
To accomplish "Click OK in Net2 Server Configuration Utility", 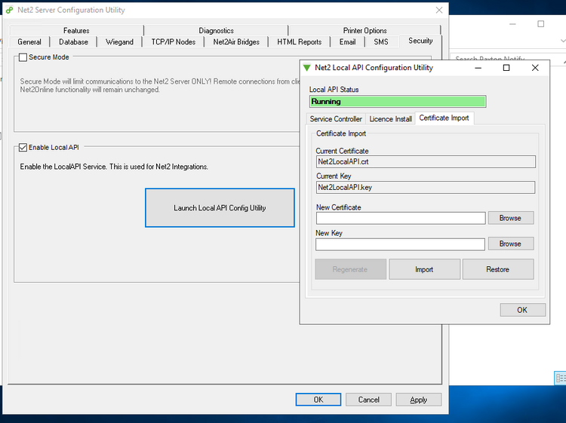I will pyautogui.click(x=318, y=400).
